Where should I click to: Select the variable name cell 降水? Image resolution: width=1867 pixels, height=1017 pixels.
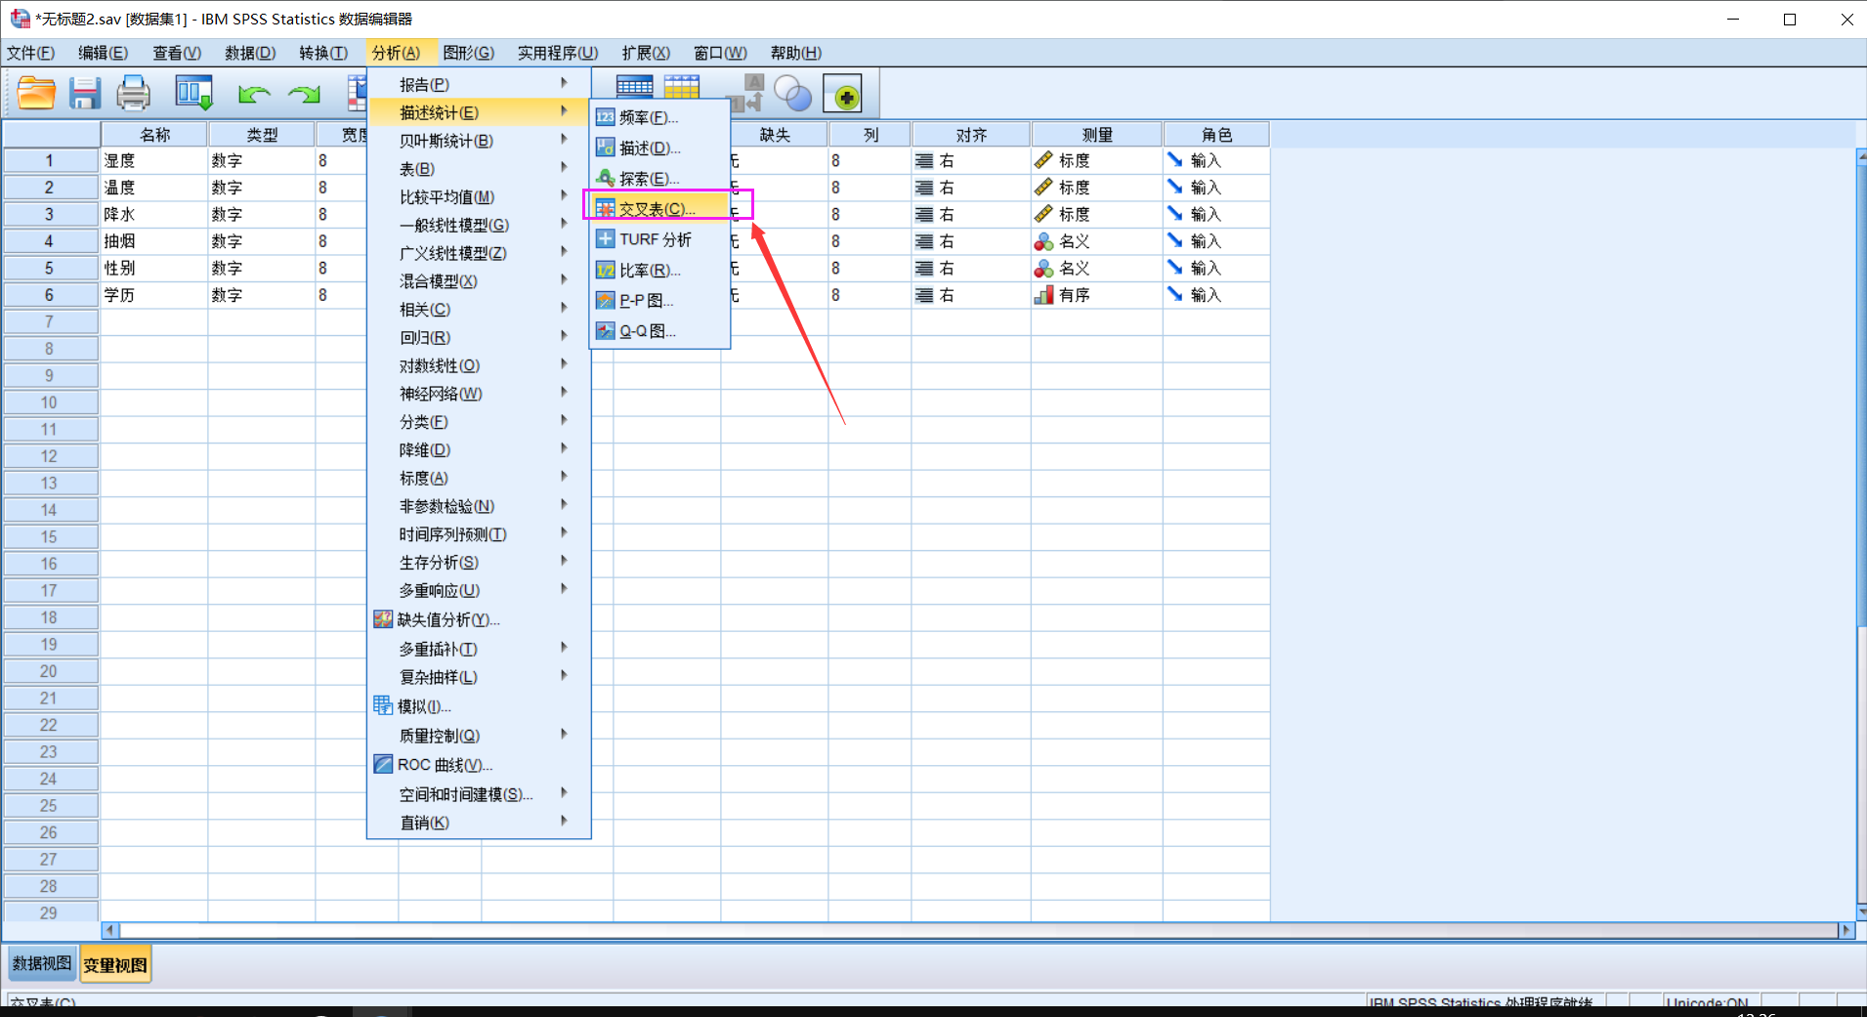153,214
